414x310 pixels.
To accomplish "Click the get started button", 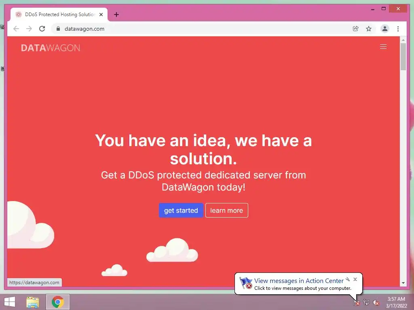I will [181, 210].
